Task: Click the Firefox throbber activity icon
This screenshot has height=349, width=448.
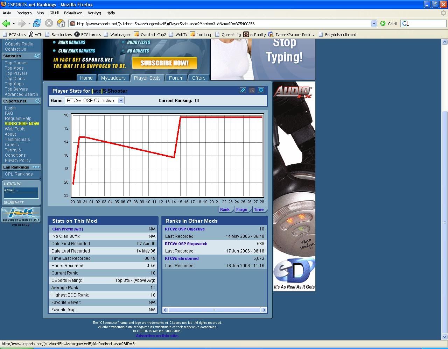Action: pos(444,13)
